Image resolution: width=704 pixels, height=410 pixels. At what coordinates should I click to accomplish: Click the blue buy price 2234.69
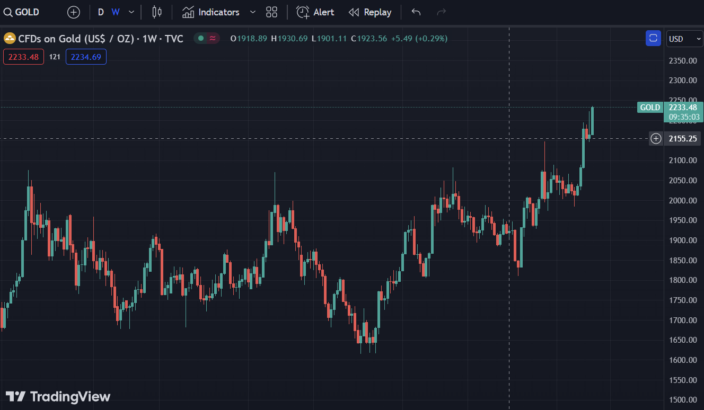86,57
